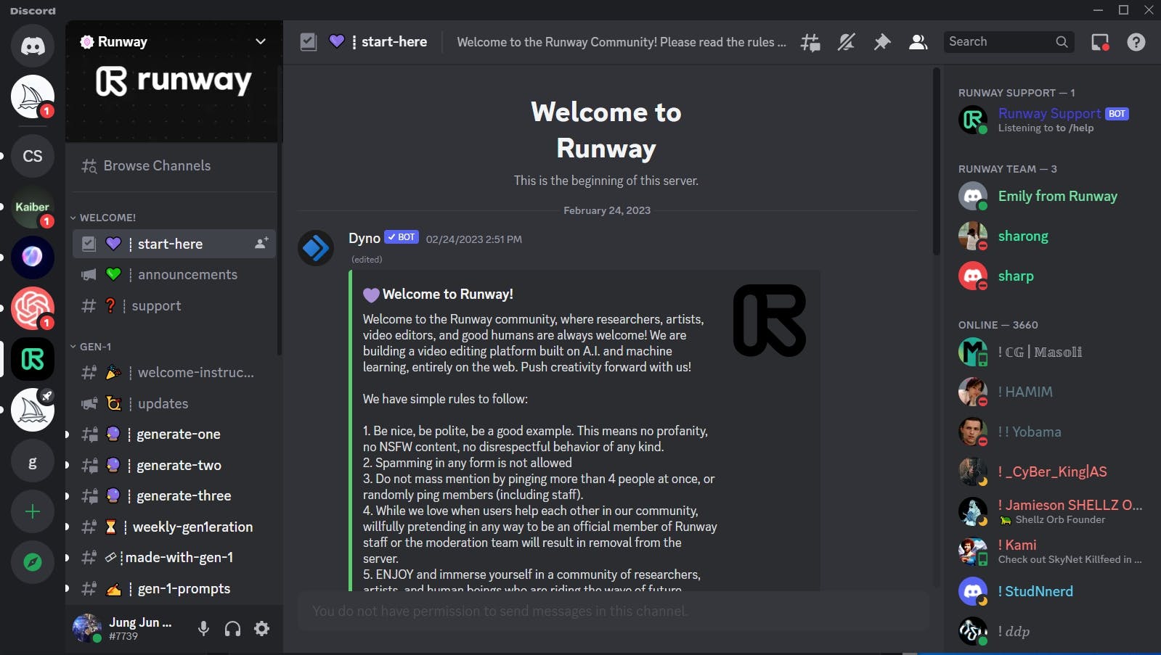Viewport: 1161px width, 655px height.
Task: Open pinned messages
Action: pos(882,42)
